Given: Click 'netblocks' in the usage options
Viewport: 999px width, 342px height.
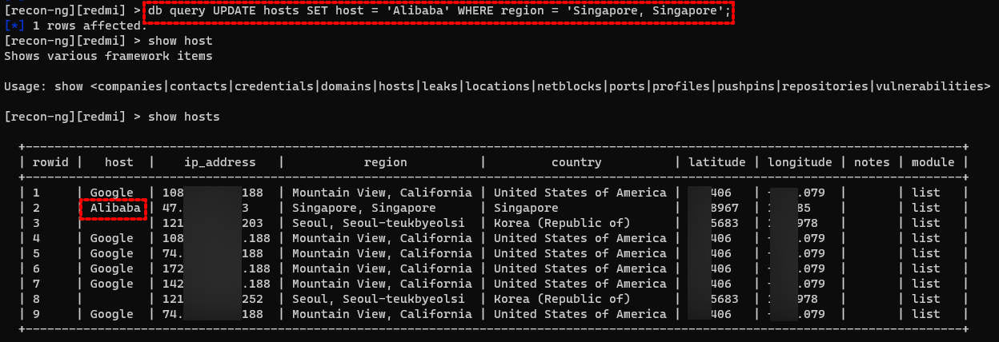Looking at the screenshot, I should 569,86.
